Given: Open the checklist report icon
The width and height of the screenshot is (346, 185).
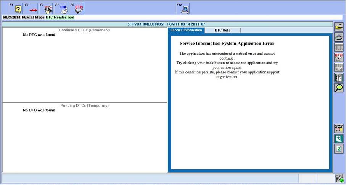Looking at the screenshot, I should tap(339, 78).
